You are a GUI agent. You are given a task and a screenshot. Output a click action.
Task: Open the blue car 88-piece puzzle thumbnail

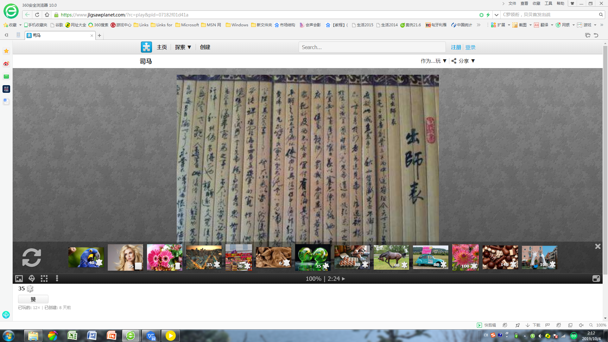coord(431,257)
